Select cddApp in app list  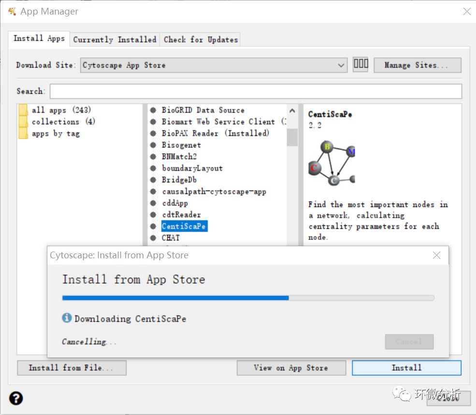coord(174,203)
